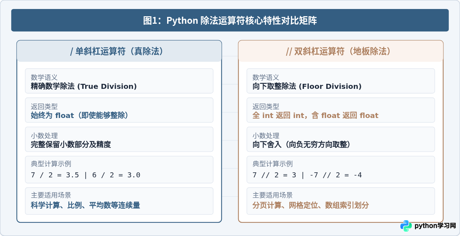Click '返回类型' label in right panel
This screenshot has height=236, width=460.
coord(266,106)
